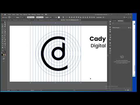140x105 pixels.
Task: Switch to the first document tab
Action: click(19, 20)
